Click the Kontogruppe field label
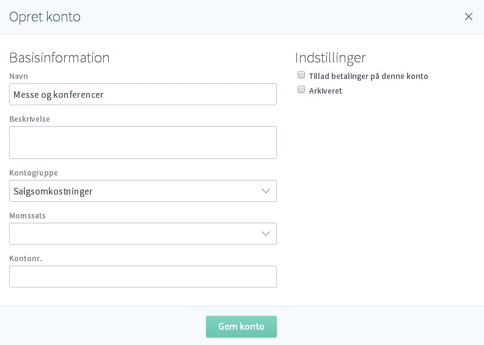The height and width of the screenshot is (345, 484). click(x=34, y=173)
